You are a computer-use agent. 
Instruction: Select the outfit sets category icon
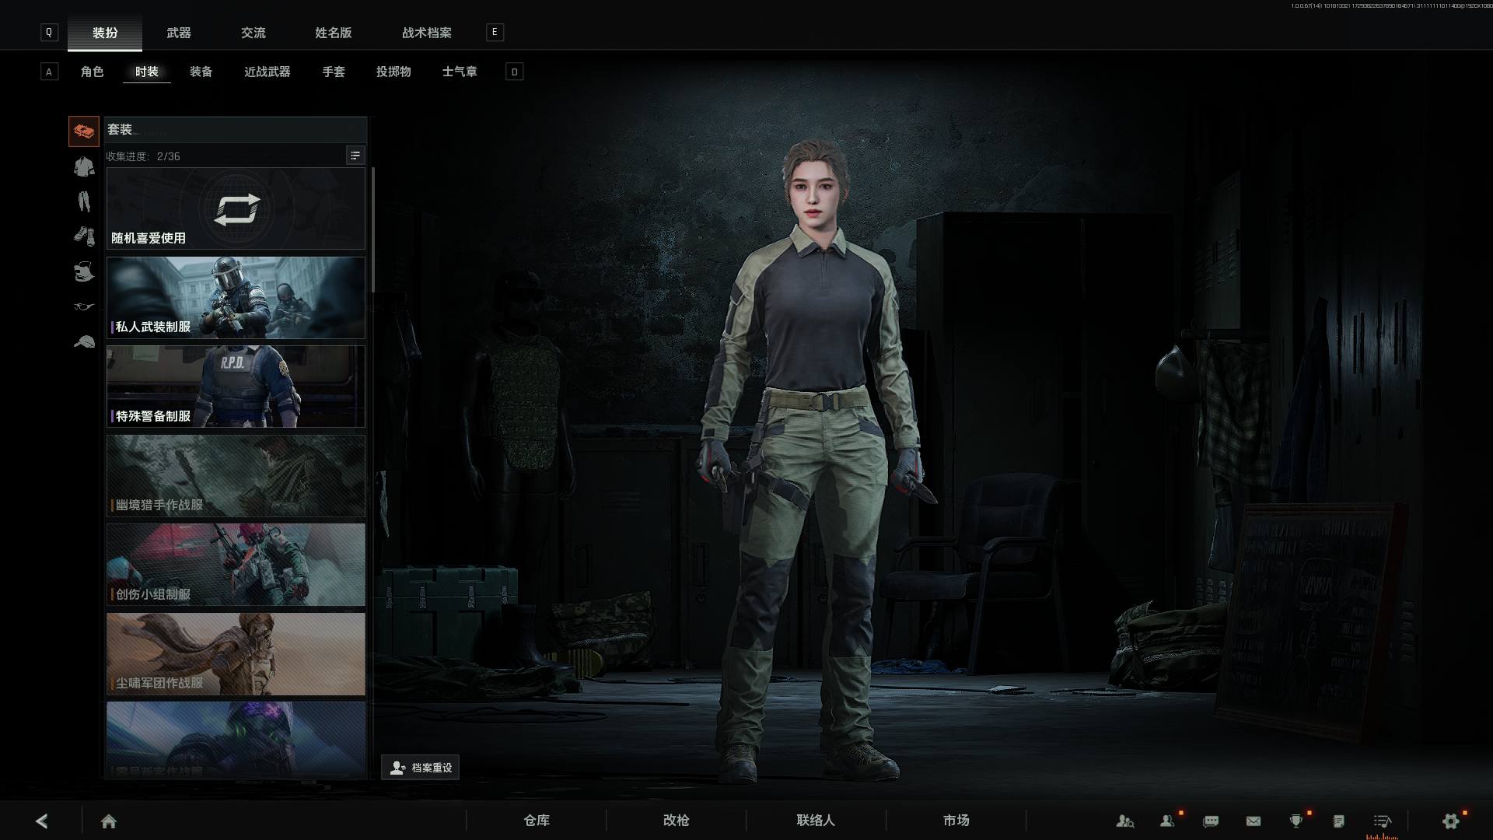[84, 131]
